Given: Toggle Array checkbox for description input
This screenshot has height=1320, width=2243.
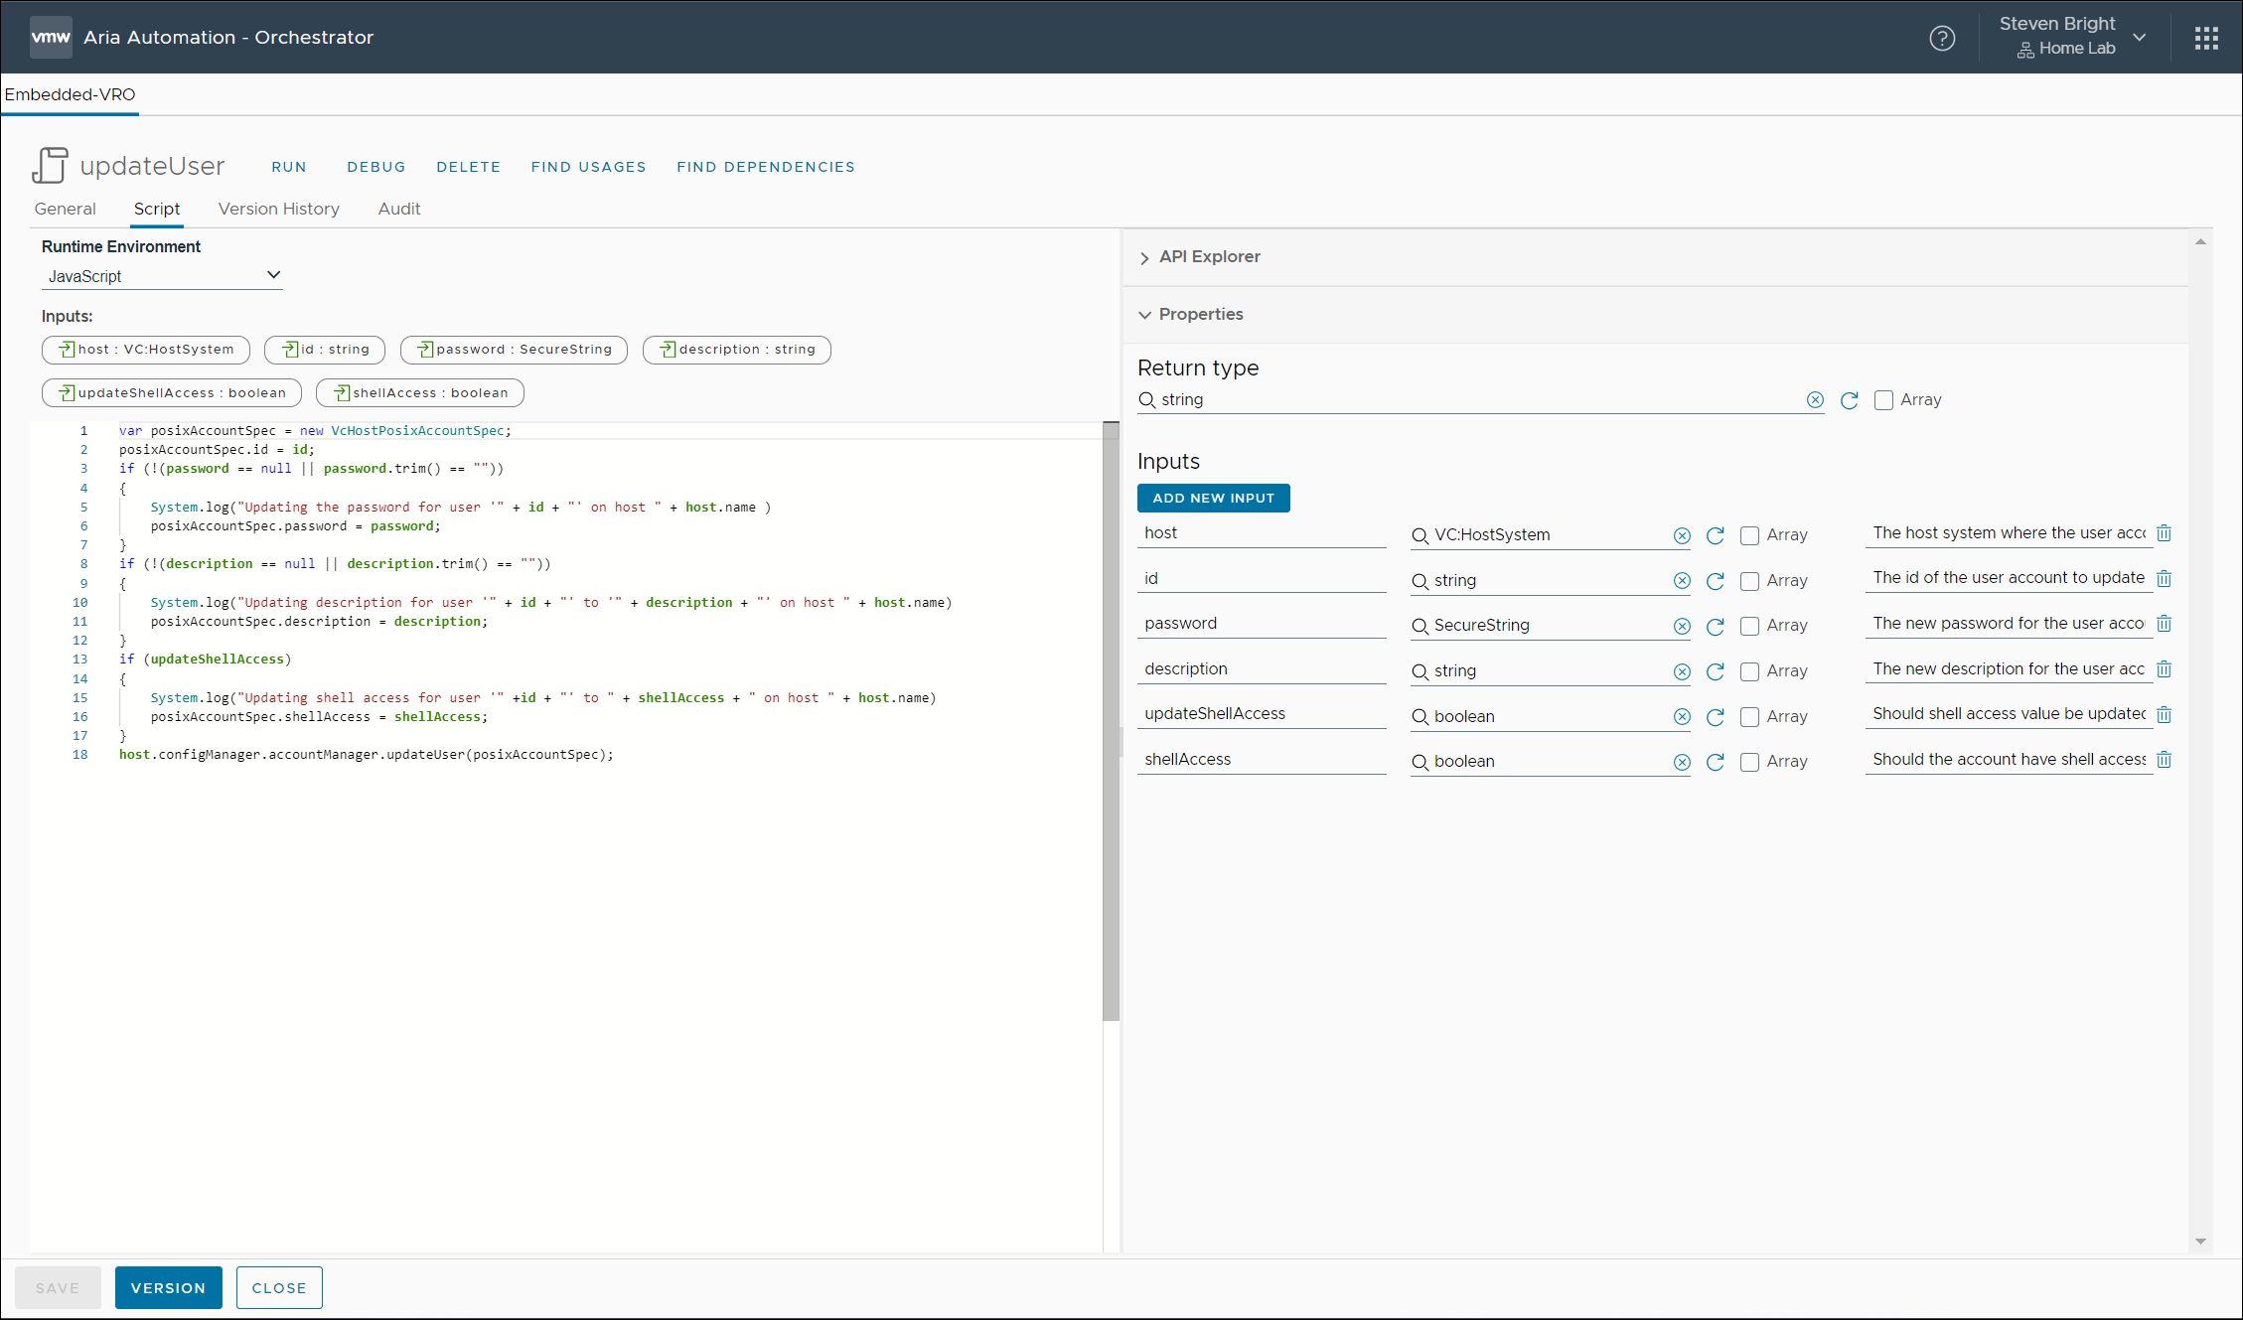Looking at the screenshot, I should coord(1750,672).
